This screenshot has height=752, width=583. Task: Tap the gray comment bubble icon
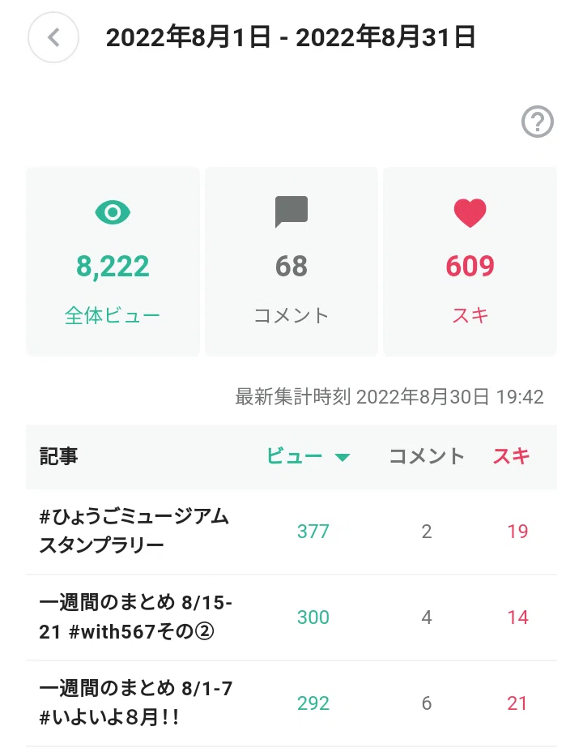point(291,211)
